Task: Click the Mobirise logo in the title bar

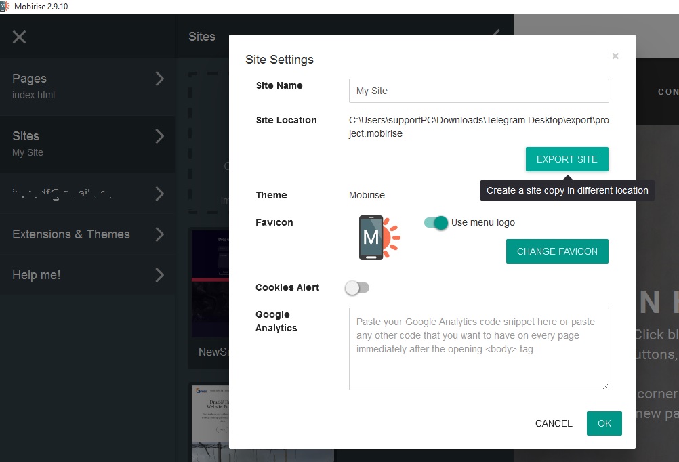Action: tap(5, 6)
